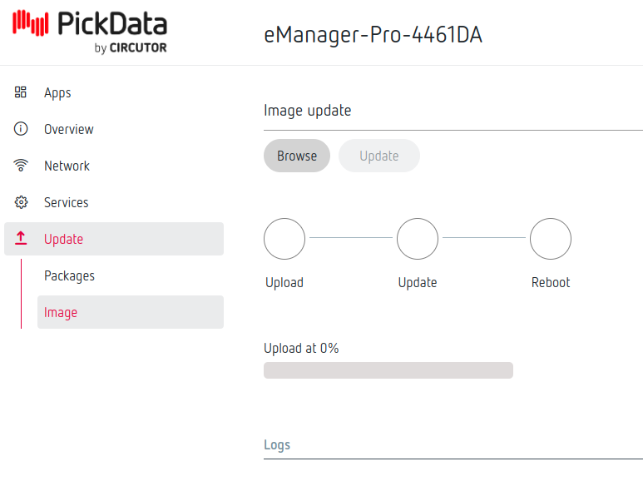Click the Update upload arrow icon
The image size is (643, 496).
[x=22, y=239]
